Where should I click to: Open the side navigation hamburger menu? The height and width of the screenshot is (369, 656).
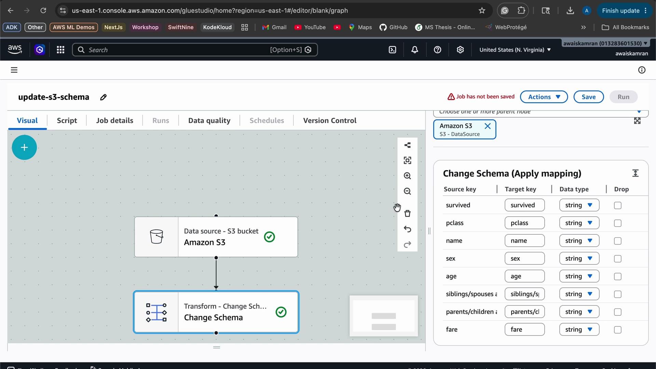[14, 70]
